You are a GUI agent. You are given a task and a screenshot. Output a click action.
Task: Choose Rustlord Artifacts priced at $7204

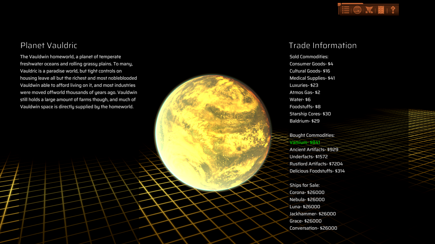(316, 164)
